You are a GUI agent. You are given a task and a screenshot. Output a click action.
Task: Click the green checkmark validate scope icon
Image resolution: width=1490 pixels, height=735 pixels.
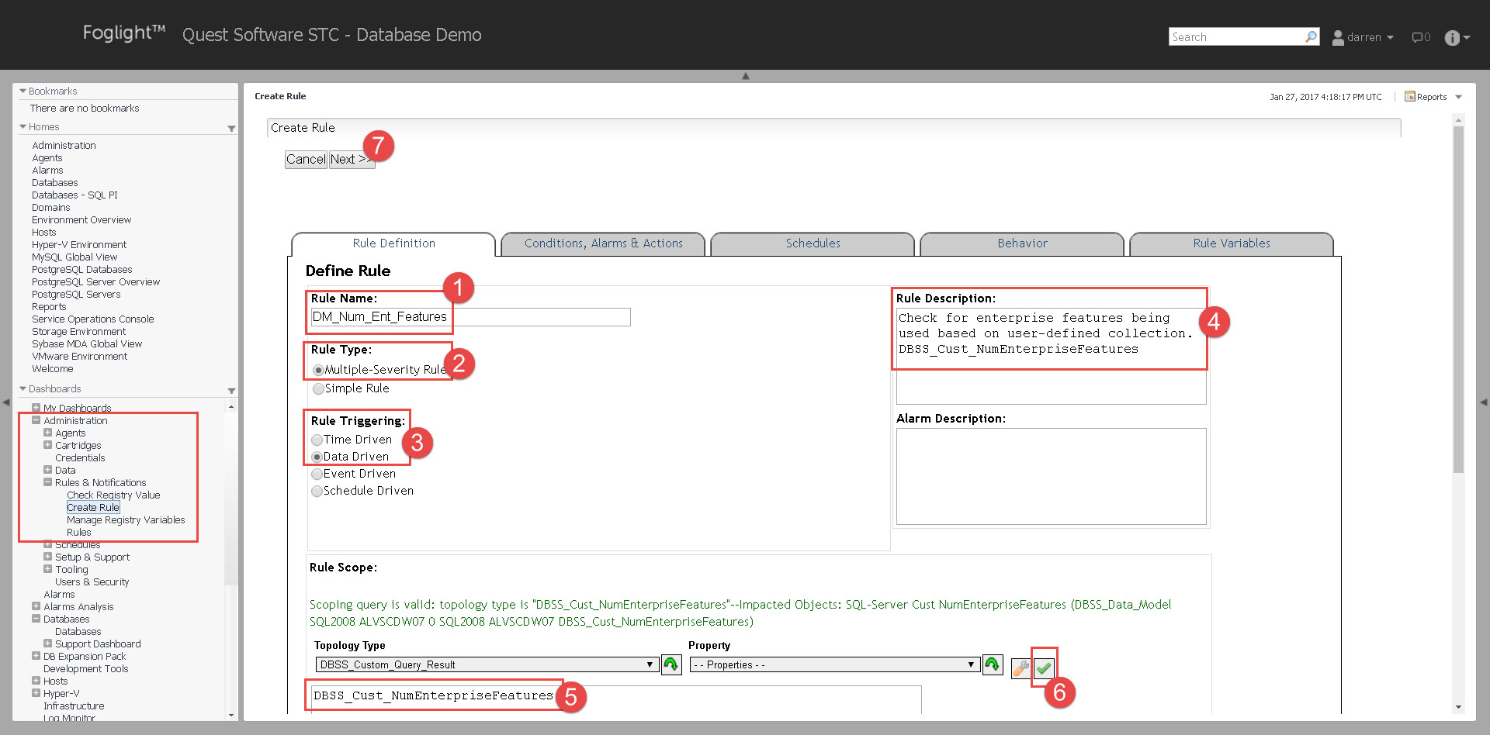1044,668
